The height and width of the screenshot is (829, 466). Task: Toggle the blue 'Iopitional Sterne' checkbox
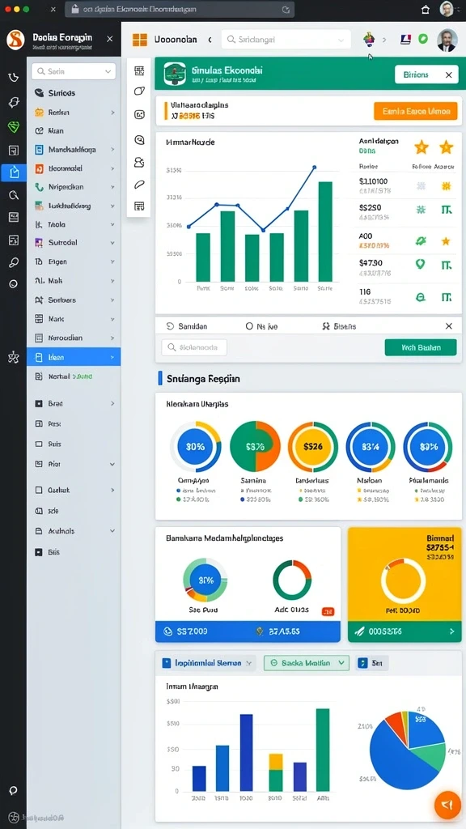point(167,663)
